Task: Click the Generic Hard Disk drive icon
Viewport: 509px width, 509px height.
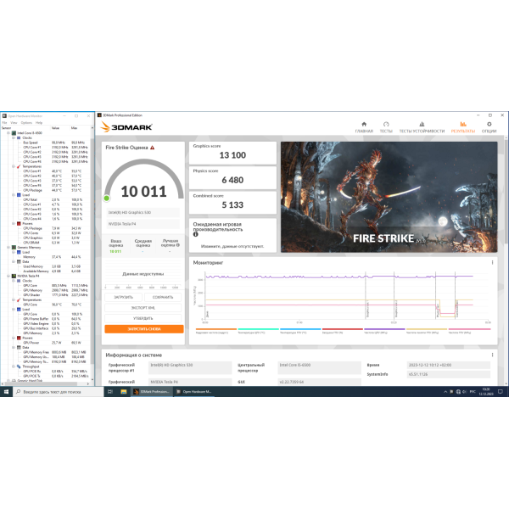Action: point(14,380)
